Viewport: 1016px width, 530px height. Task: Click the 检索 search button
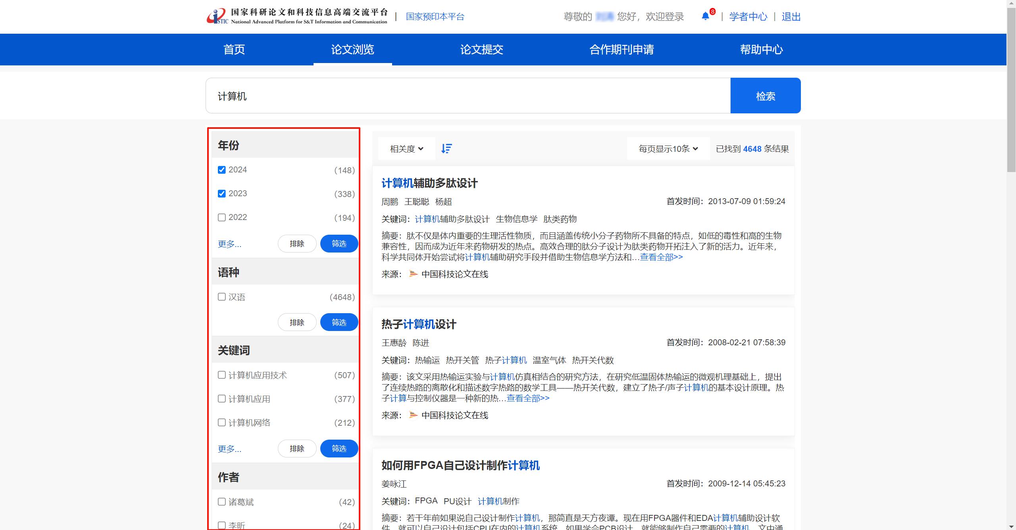point(766,96)
